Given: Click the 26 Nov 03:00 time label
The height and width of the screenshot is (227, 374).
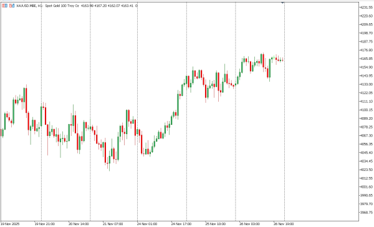Looking at the screenshot, I should pyautogui.click(x=249, y=224).
